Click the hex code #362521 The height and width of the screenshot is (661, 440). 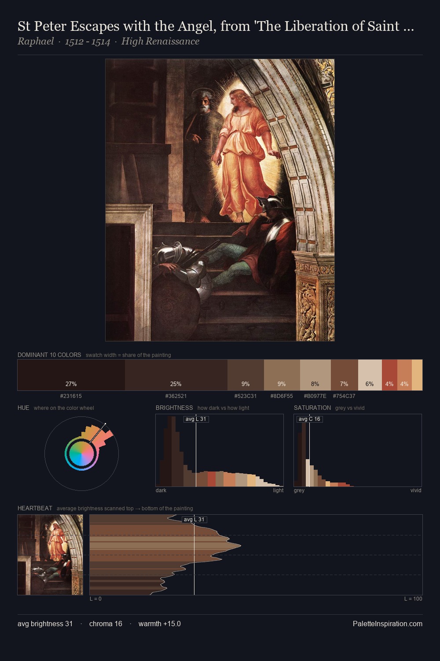pyautogui.click(x=176, y=396)
